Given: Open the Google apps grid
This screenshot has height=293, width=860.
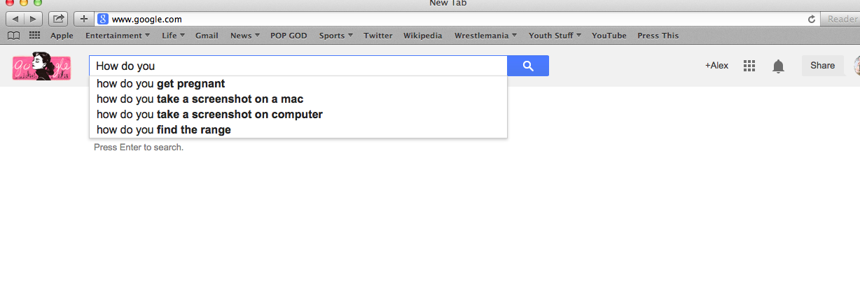Looking at the screenshot, I should (749, 66).
